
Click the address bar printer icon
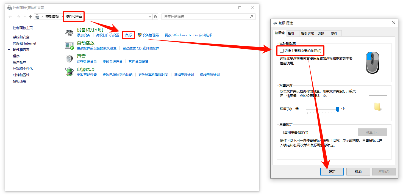click(x=37, y=17)
